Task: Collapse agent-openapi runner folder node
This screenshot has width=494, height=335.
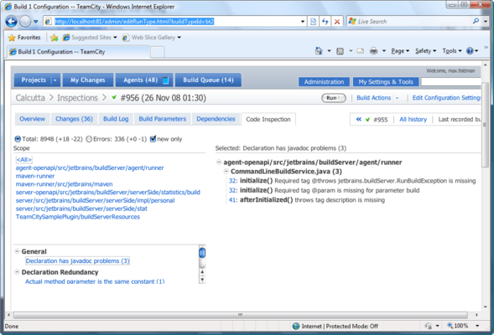Action: click(x=219, y=162)
